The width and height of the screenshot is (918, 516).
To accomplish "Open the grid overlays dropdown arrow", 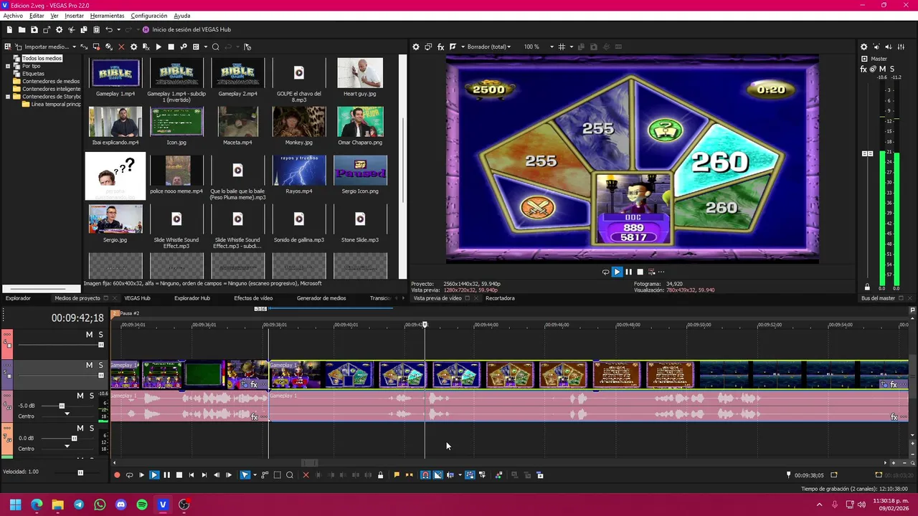I will (572, 47).
